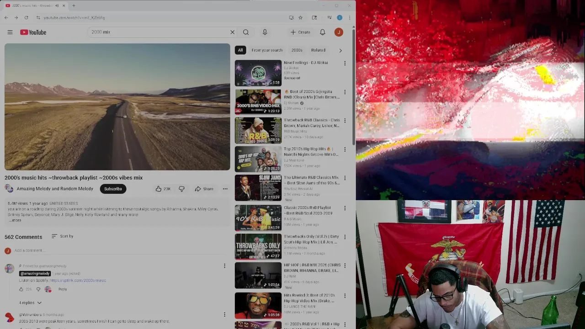
Task: Clear the search box with the X
Action: [232, 32]
